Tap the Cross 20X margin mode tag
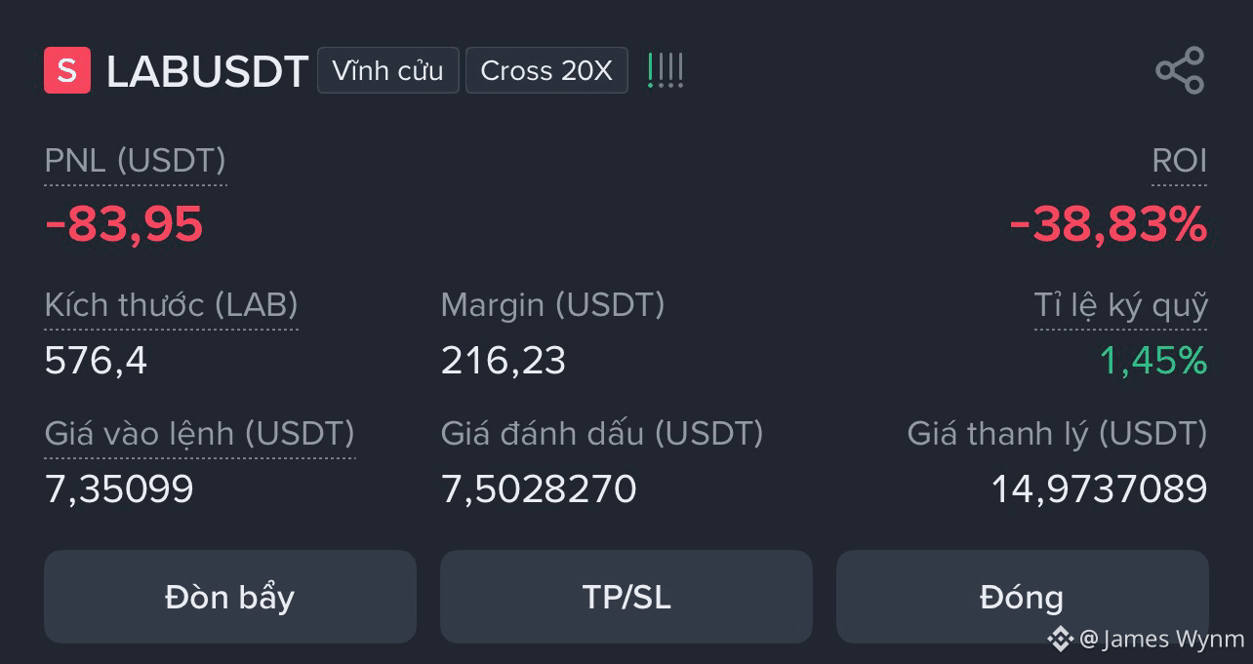This screenshot has width=1253, height=664. pos(546,70)
